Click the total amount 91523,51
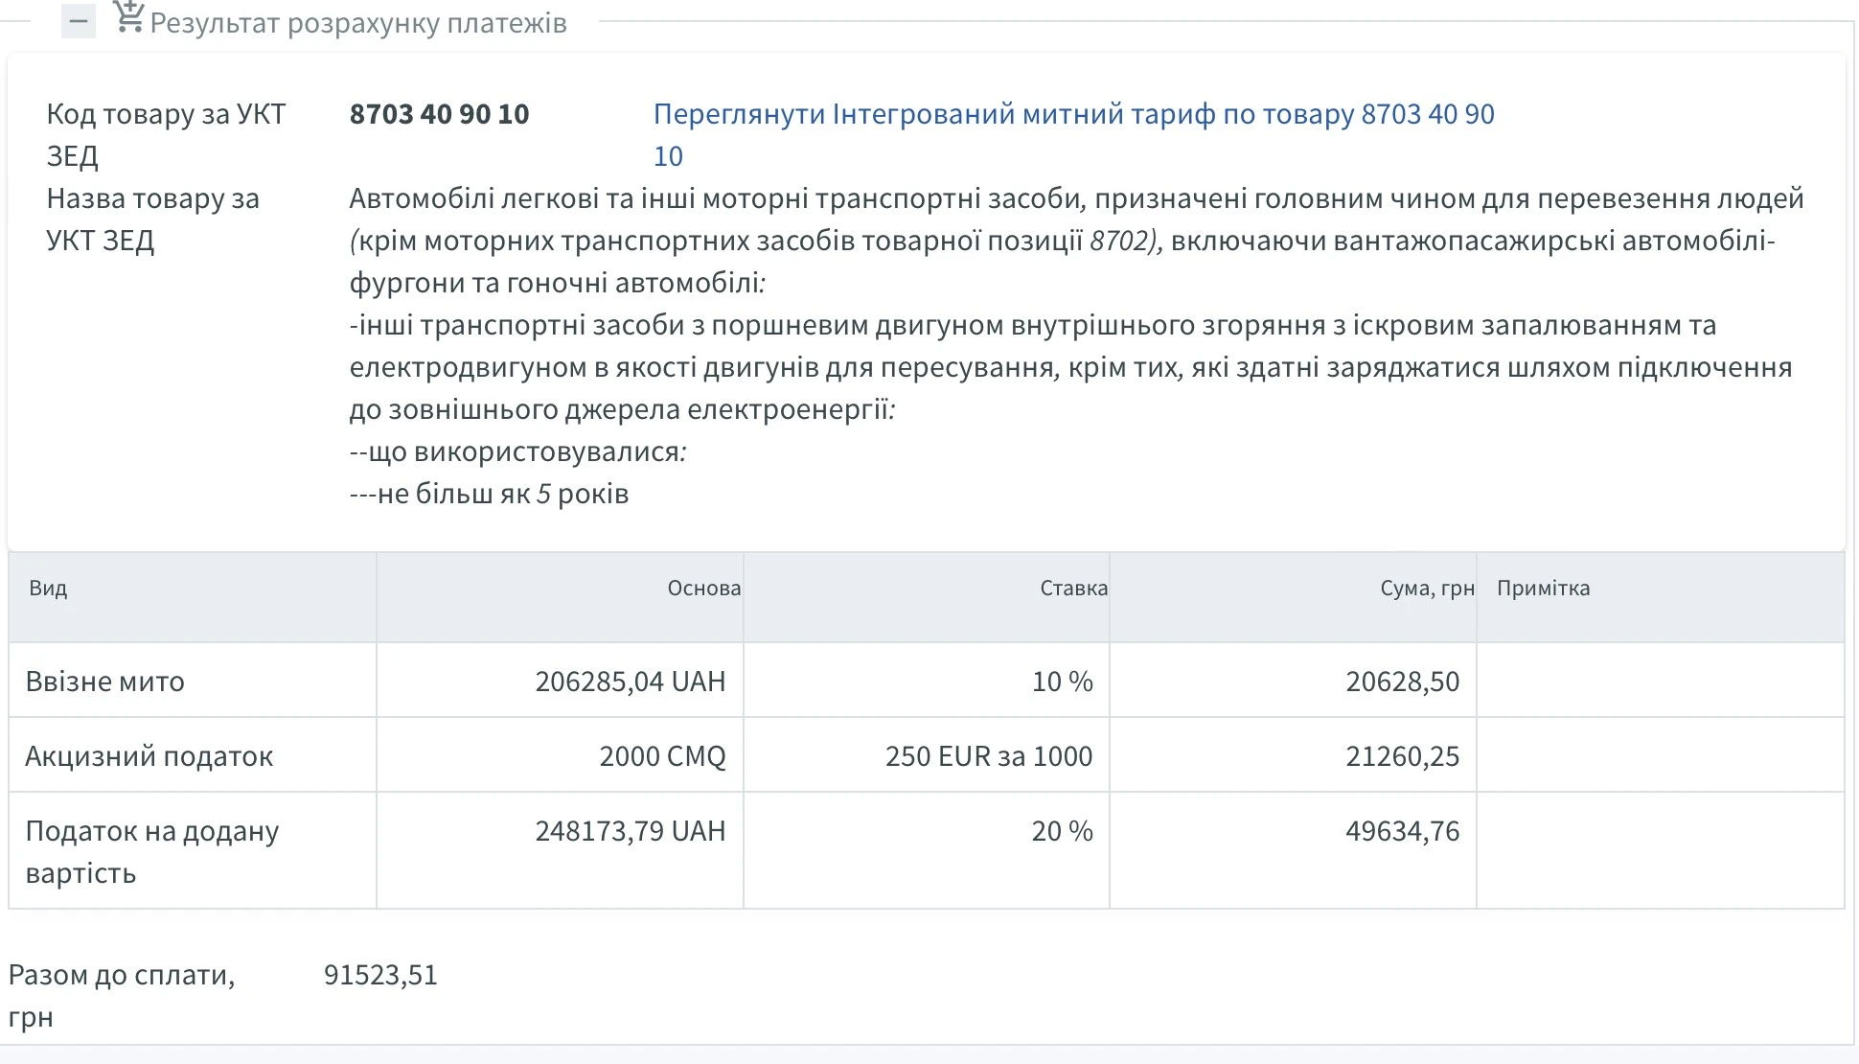 point(380,975)
